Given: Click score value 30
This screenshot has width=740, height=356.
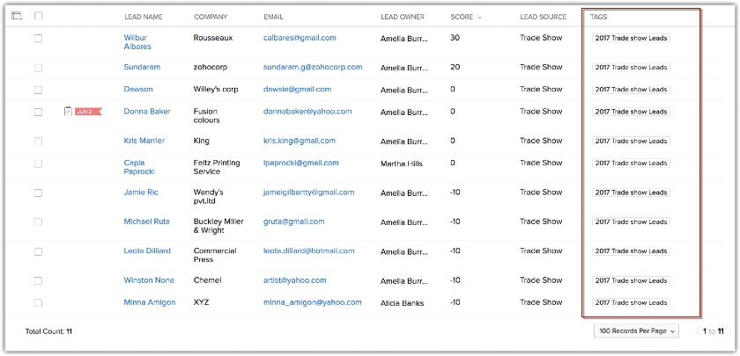Looking at the screenshot, I should [455, 38].
